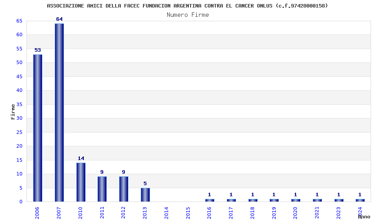The width and height of the screenshot is (375, 221).
Task: Click the 2006 bar showing 53 signatures
Action: click(x=38, y=128)
